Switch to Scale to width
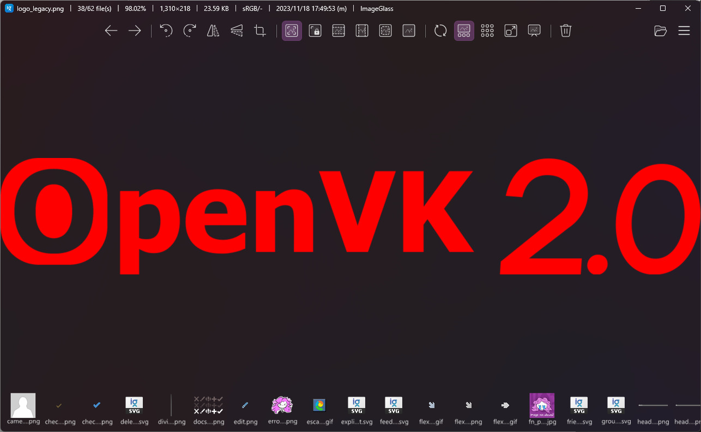701x432 pixels. [339, 31]
